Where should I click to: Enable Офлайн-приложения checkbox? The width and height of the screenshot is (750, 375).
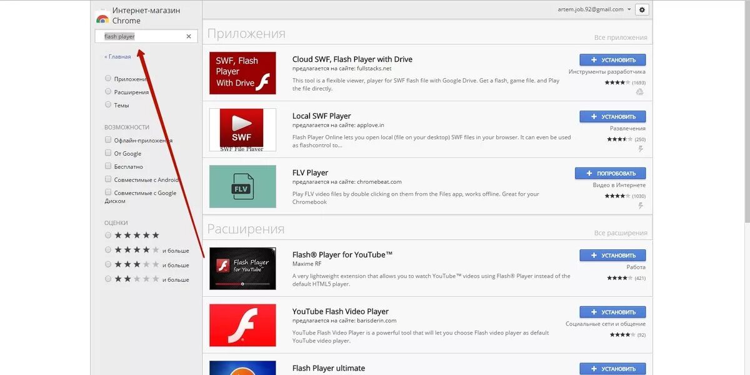108,140
